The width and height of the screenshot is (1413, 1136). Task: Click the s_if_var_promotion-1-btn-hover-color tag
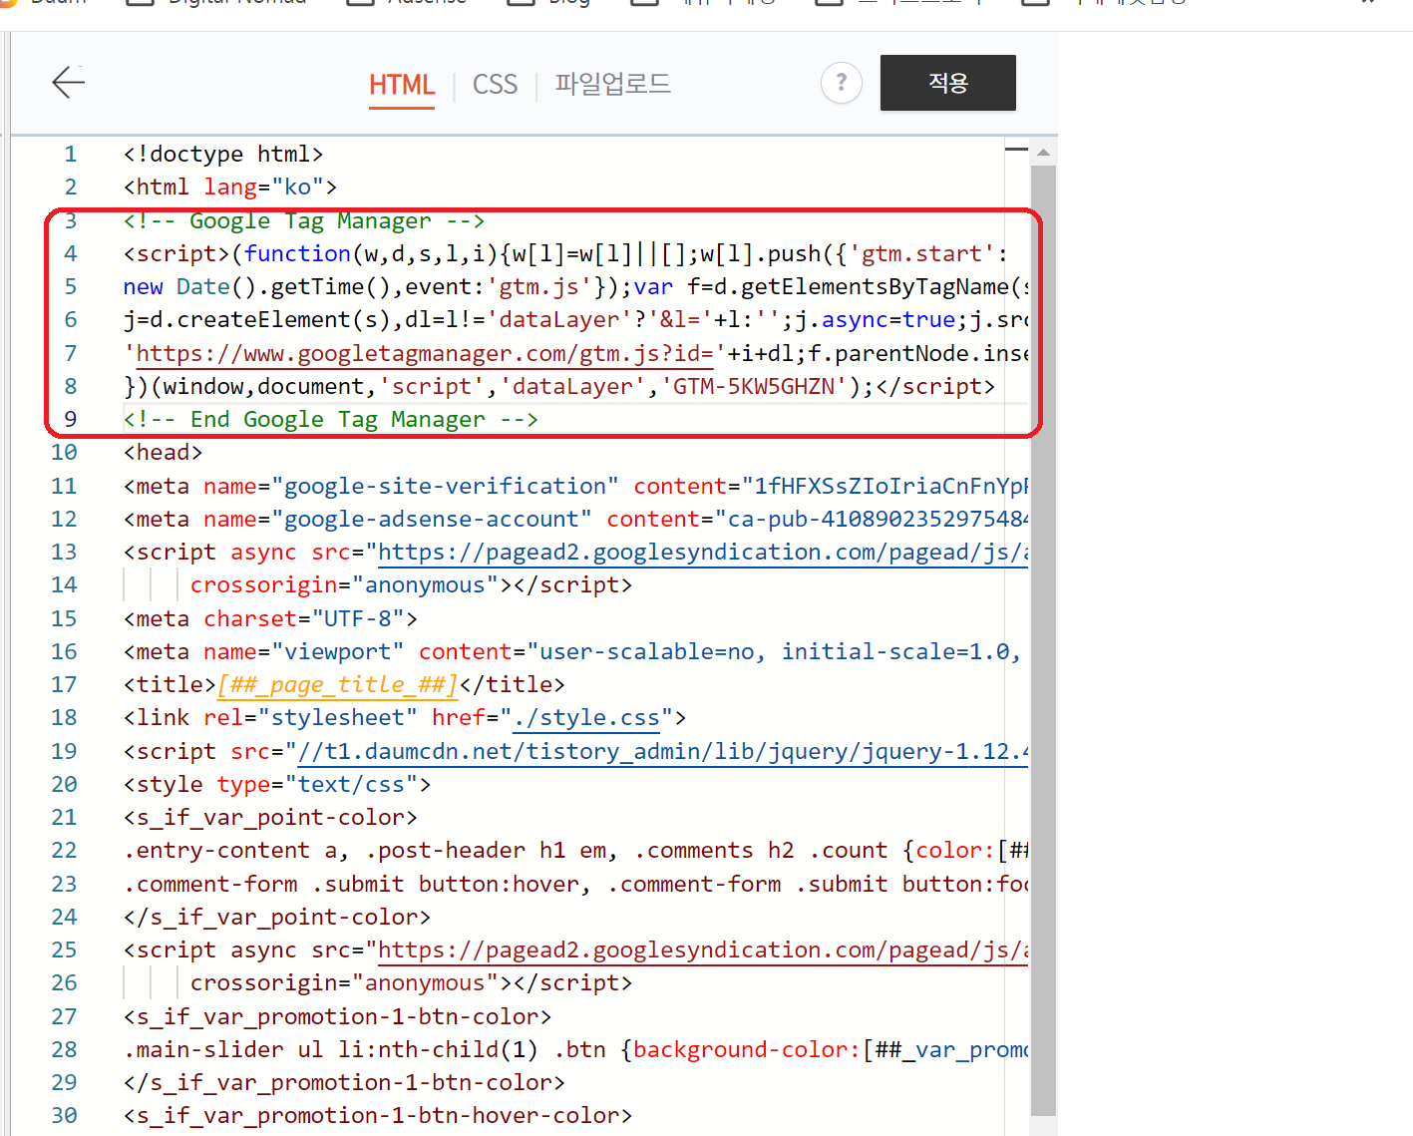click(378, 1116)
